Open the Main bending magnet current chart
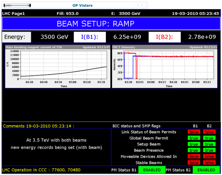 [x=58, y=66]
